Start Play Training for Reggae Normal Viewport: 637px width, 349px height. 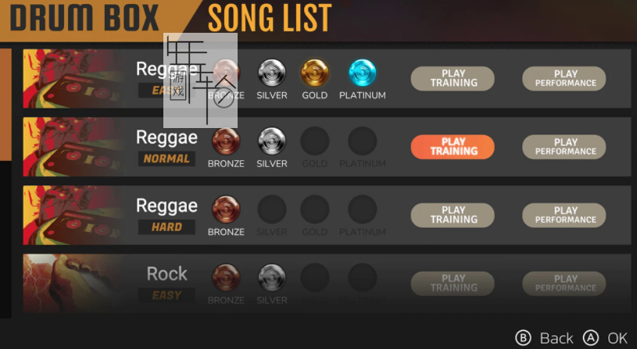[x=453, y=147]
